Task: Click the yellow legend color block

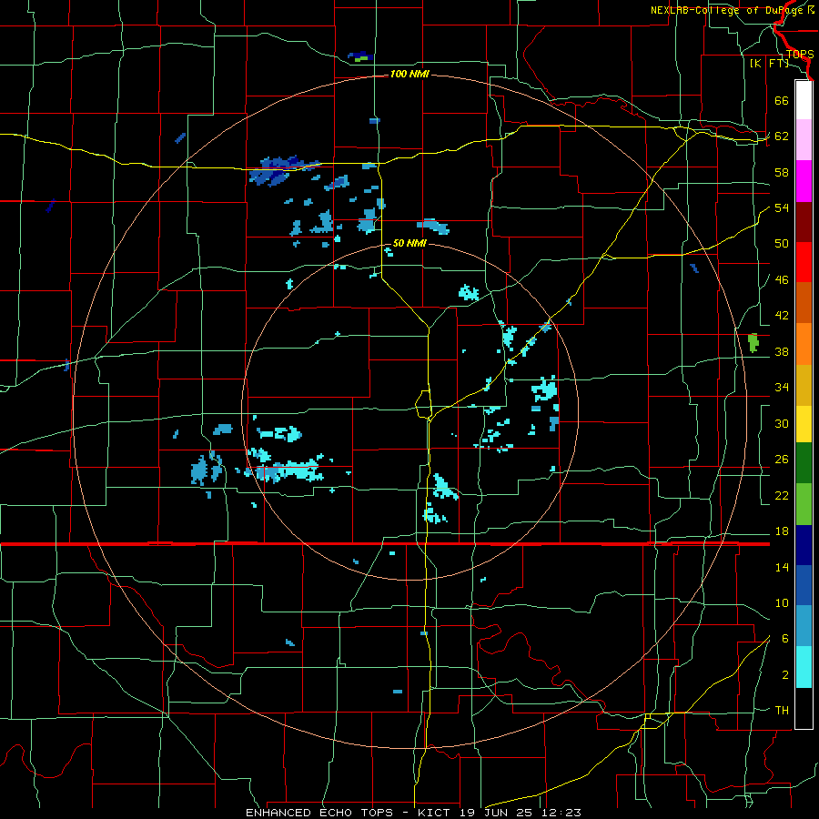Action: click(x=804, y=424)
